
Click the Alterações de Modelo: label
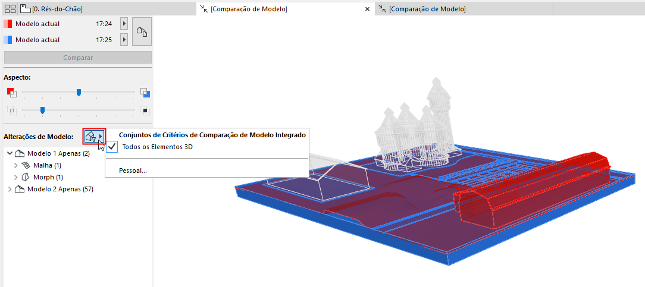38,137
